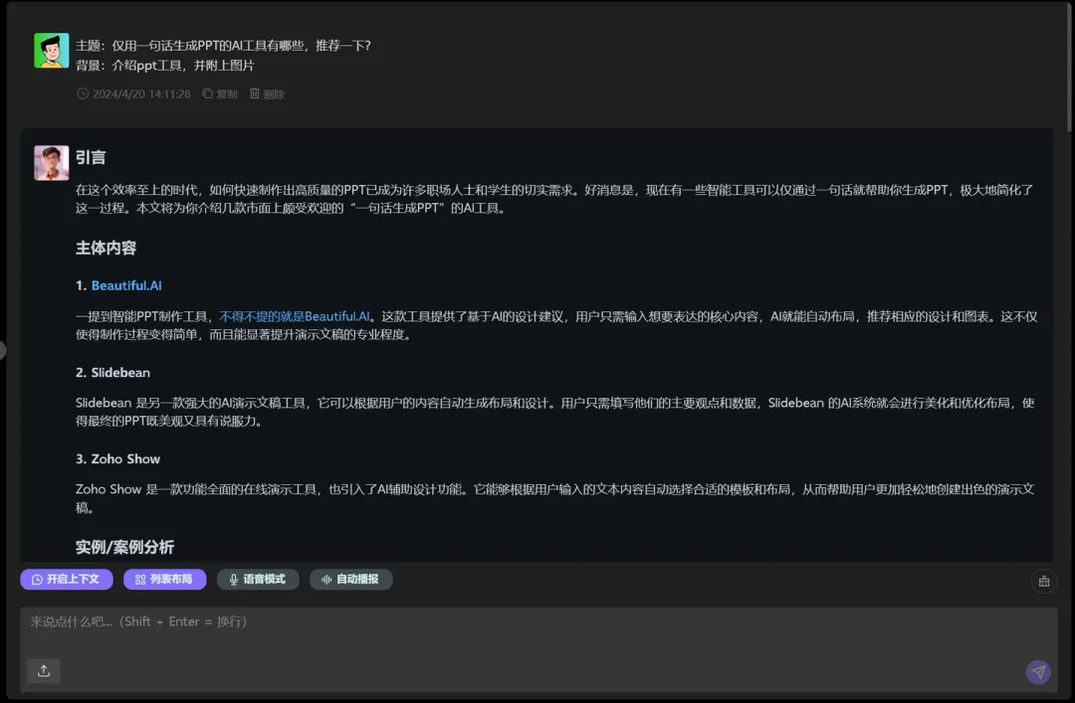The image size is (1075, 703).
Task: Enable the 开启上下文 toggle
Action: point(67,580)
